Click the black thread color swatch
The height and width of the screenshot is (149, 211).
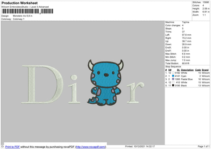click(x=173, y=85)
